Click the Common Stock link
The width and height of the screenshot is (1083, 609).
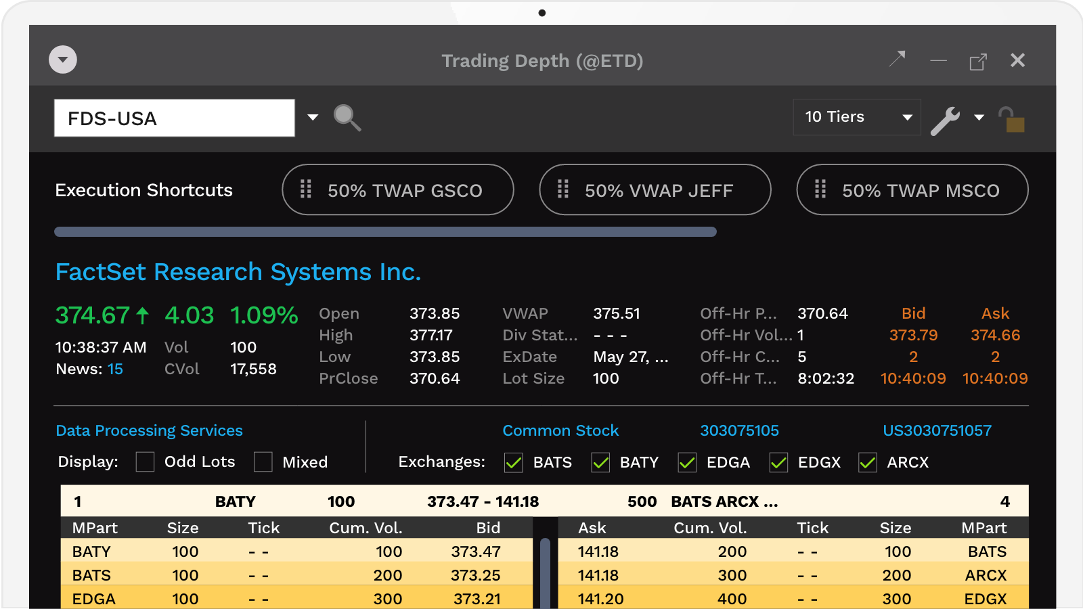coord(560,430)
